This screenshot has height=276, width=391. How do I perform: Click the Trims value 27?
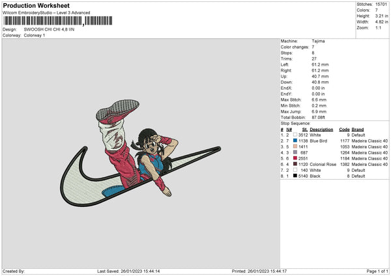click(314, 59)
